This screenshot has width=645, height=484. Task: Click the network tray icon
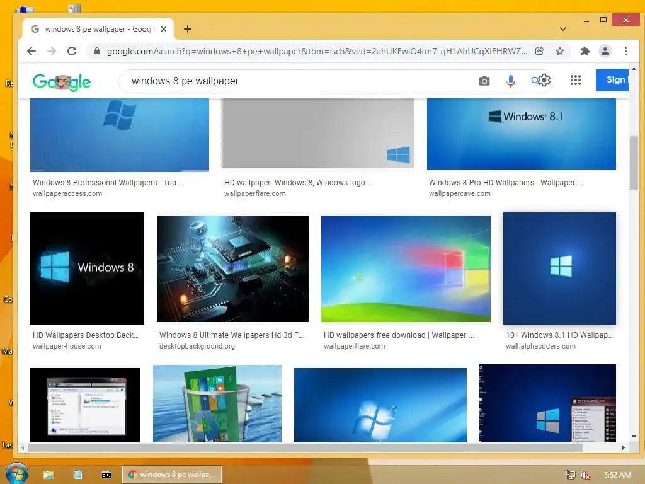tap(571, 475)
